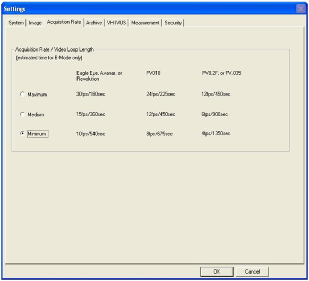Click the estimated time for B-Mode note

coord(49,58)
